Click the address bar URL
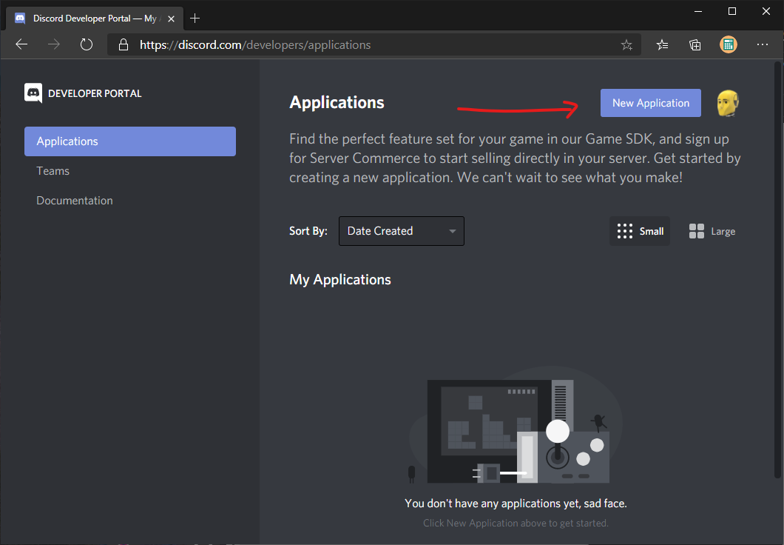This screenshot has width=784, height=545. pos(255,45)
